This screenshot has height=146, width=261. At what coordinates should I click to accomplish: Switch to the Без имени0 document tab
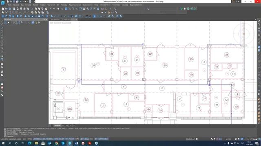(55, 19)
